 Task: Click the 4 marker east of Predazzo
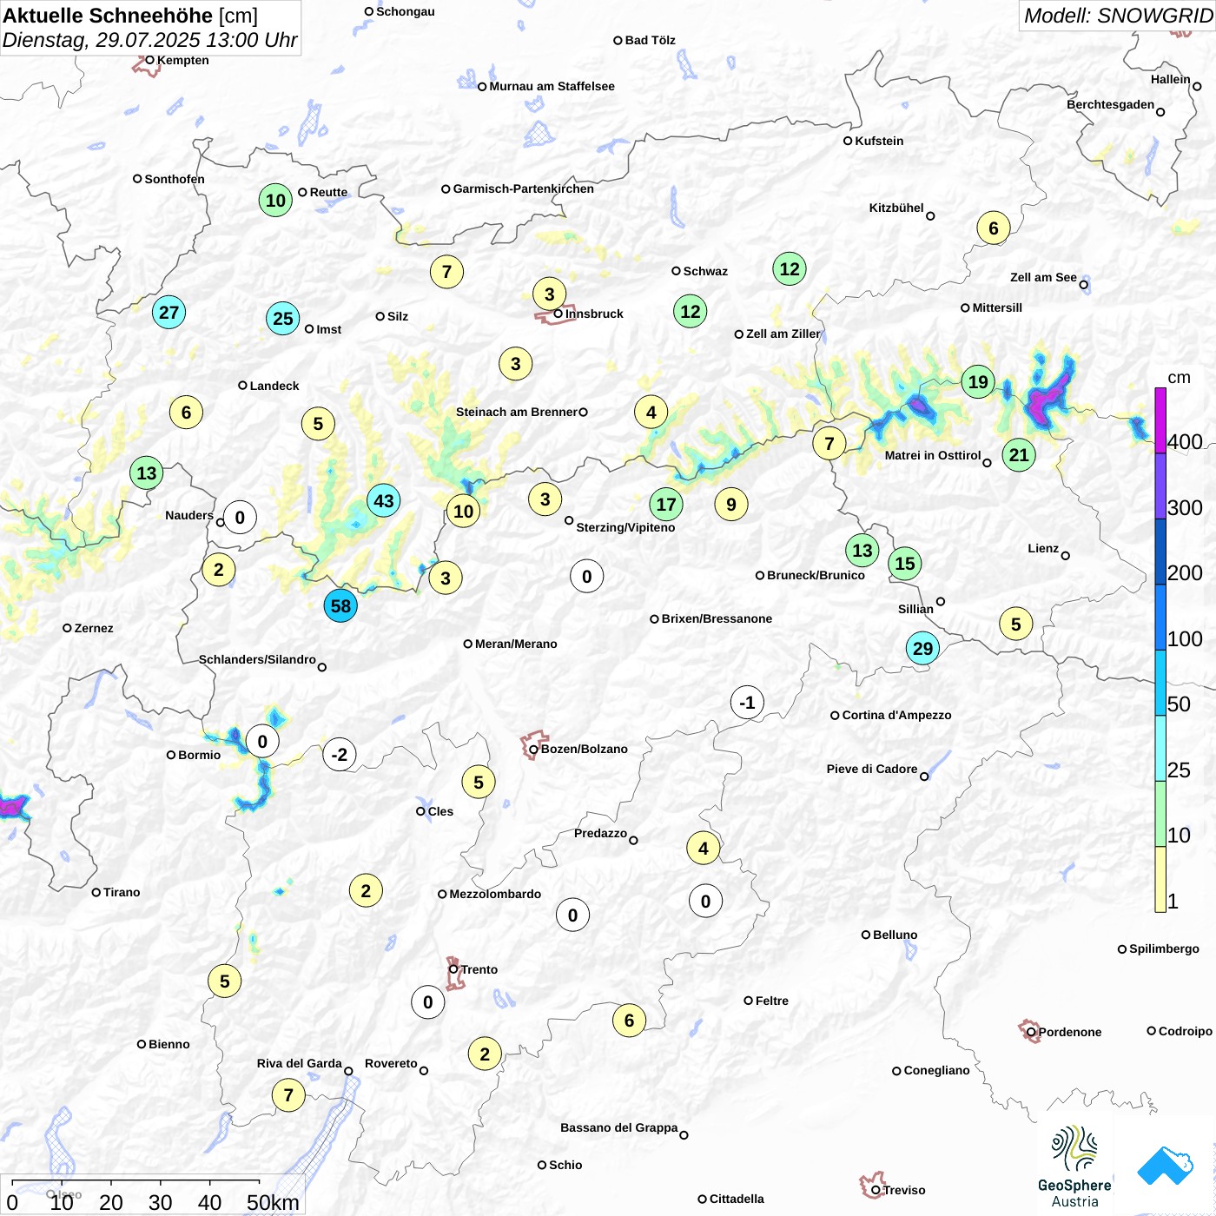pos(704,849)
